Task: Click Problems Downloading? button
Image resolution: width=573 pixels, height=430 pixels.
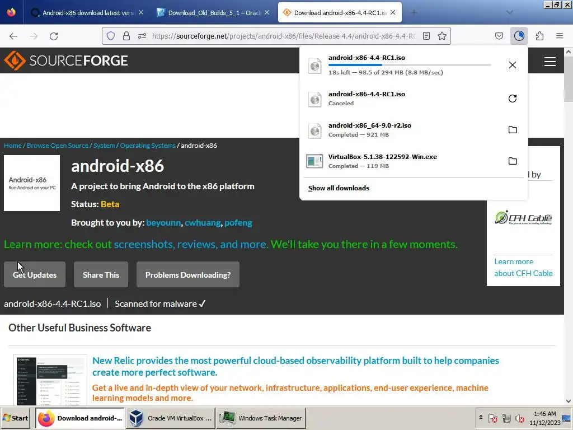Action: 188,274
